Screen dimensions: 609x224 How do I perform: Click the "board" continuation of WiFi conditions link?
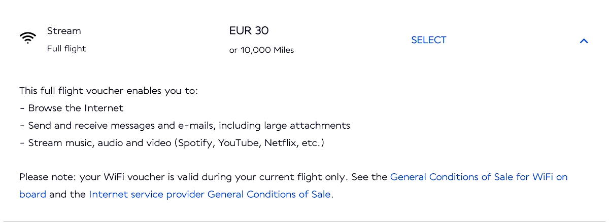click(x=32, y=194)
